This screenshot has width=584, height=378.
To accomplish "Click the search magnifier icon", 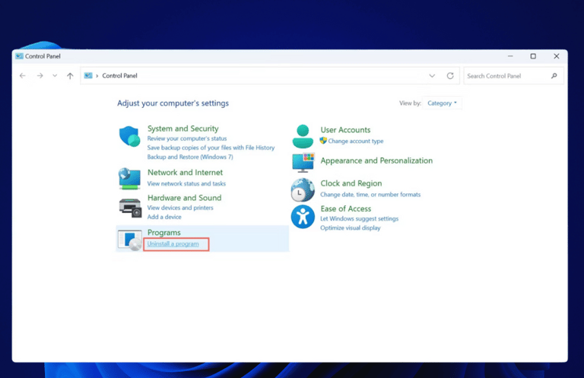I will (554, 75).
